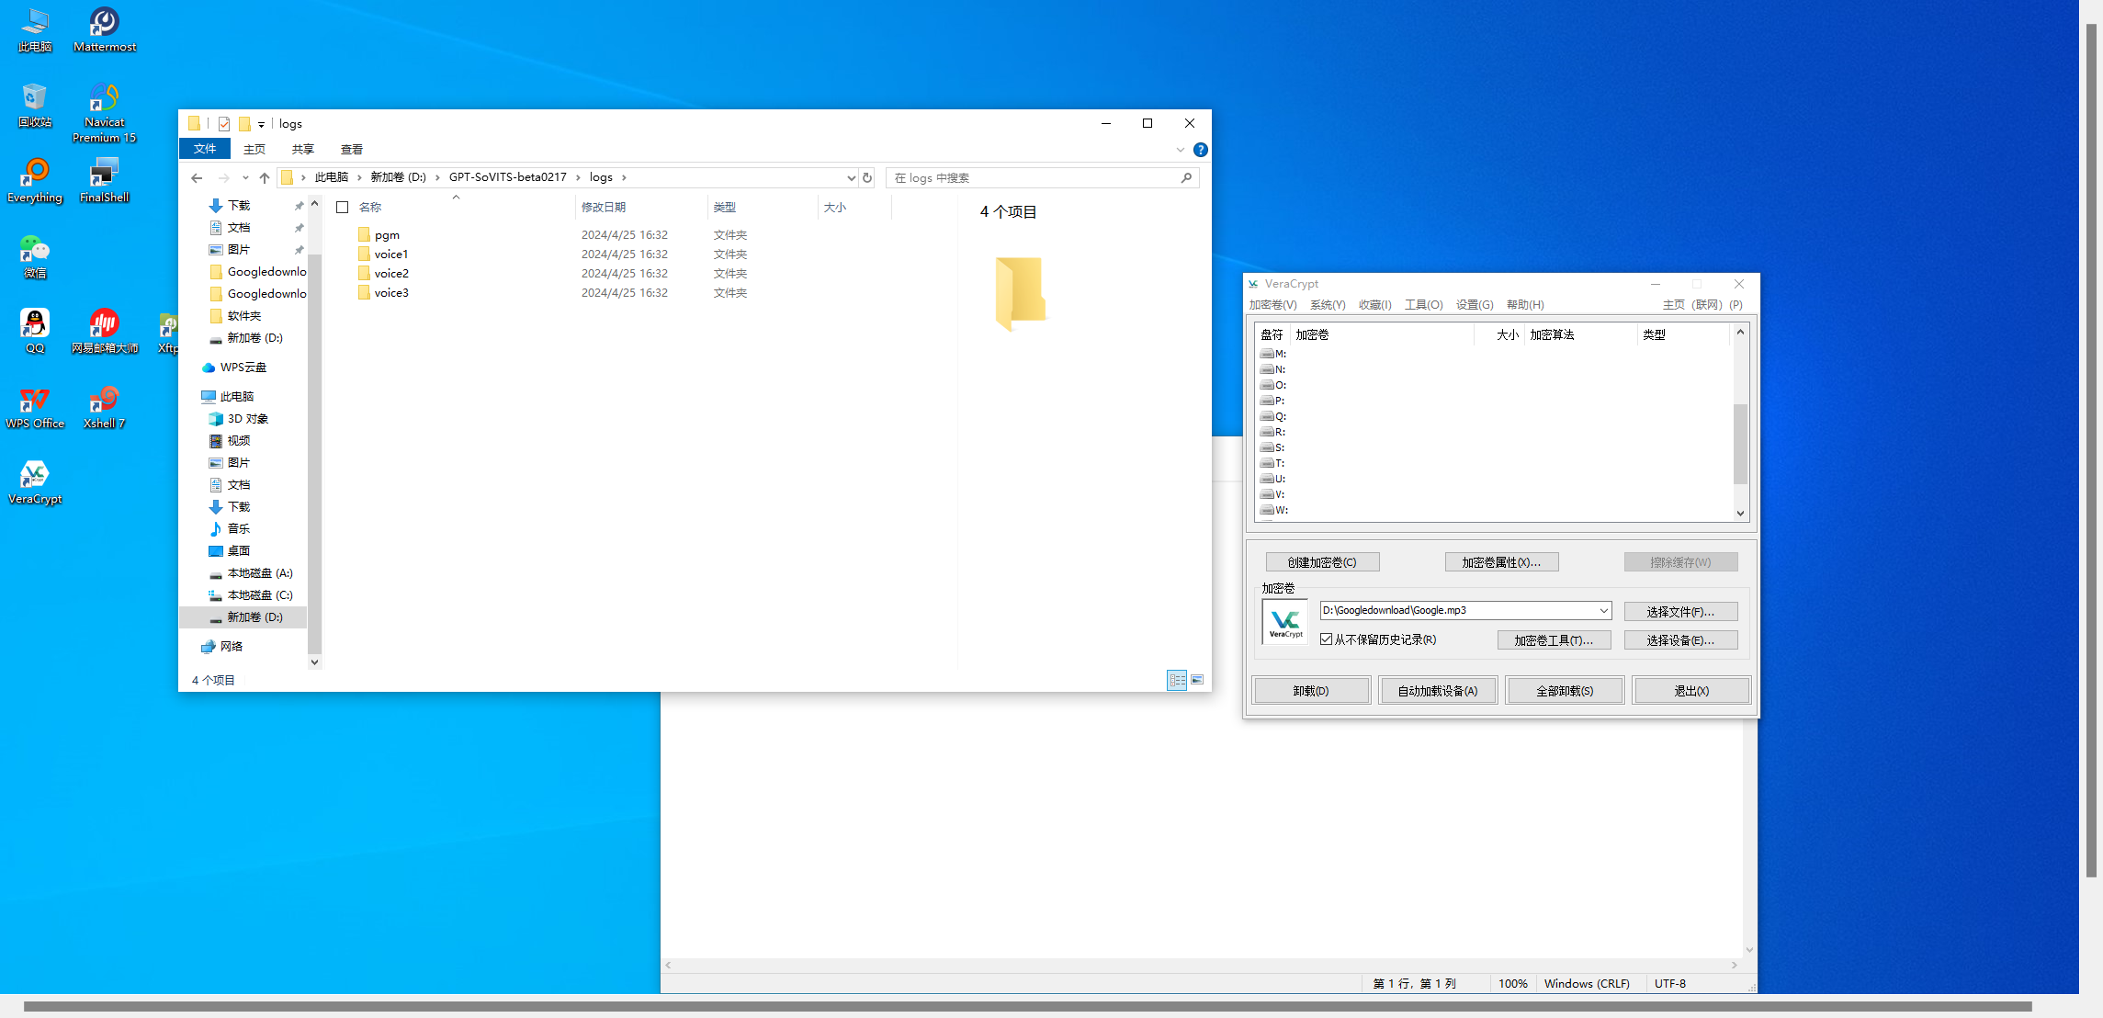Toggle the never save history checkbox
Screen dimensions: 2103x1018
tap(1326, 639)
